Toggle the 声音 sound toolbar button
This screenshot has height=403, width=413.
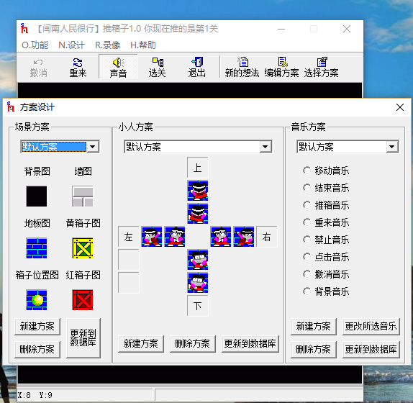pyautogui.click(x=118, y=68)
